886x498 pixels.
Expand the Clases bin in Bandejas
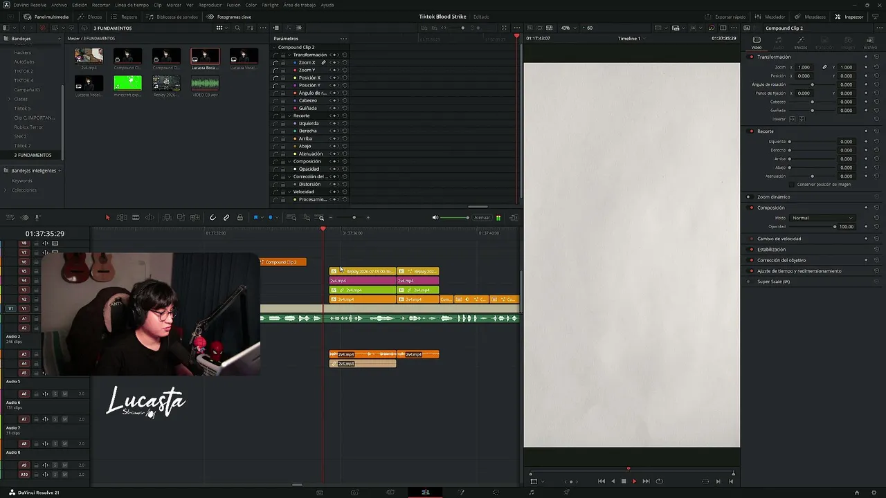point(10,99)
